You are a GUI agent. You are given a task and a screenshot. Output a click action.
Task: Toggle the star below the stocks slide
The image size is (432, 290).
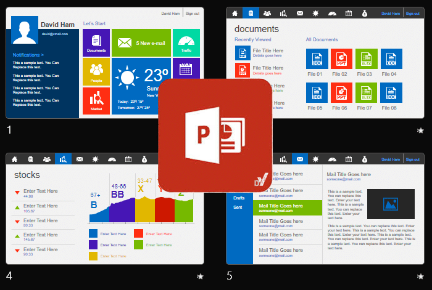tap(199, 277)
